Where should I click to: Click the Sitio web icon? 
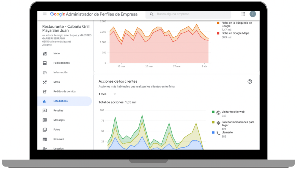coord(45,139)
